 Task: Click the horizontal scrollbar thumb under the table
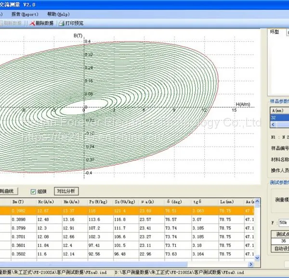(93, 264)
